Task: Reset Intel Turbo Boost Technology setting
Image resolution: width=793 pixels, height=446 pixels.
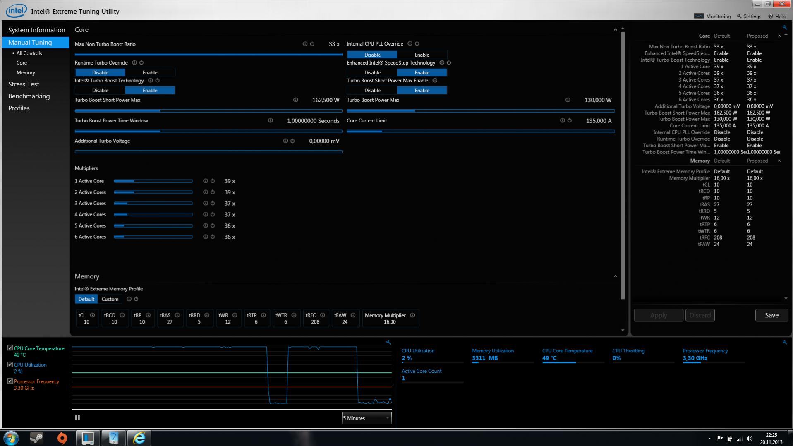Action: click(157, 81)
